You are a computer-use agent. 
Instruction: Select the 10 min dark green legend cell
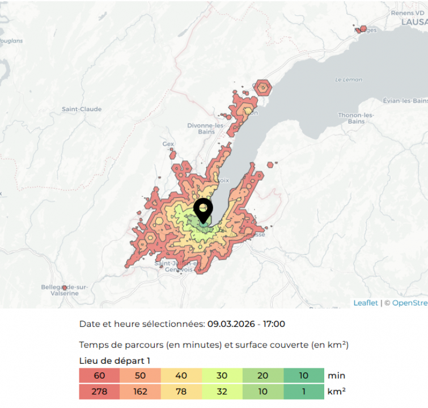(303, 375)
